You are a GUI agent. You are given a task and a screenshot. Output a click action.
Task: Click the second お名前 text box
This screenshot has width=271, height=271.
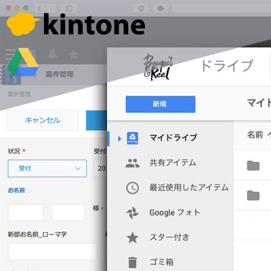point(68,213)
